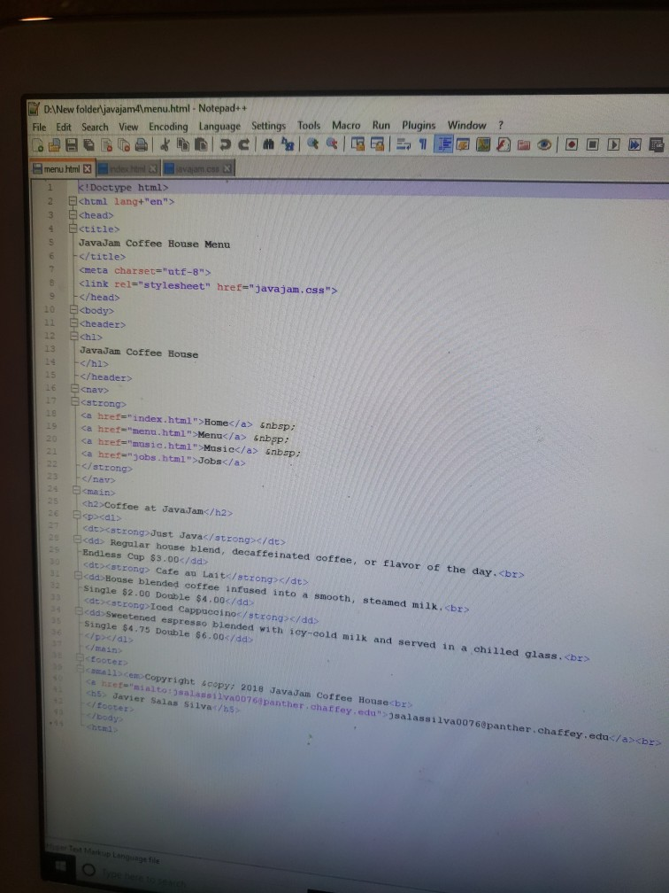Image resolution: width=669 pixels, height=893 pixels.
Task: Open the Macro menu
Action: tap(346, 125)
